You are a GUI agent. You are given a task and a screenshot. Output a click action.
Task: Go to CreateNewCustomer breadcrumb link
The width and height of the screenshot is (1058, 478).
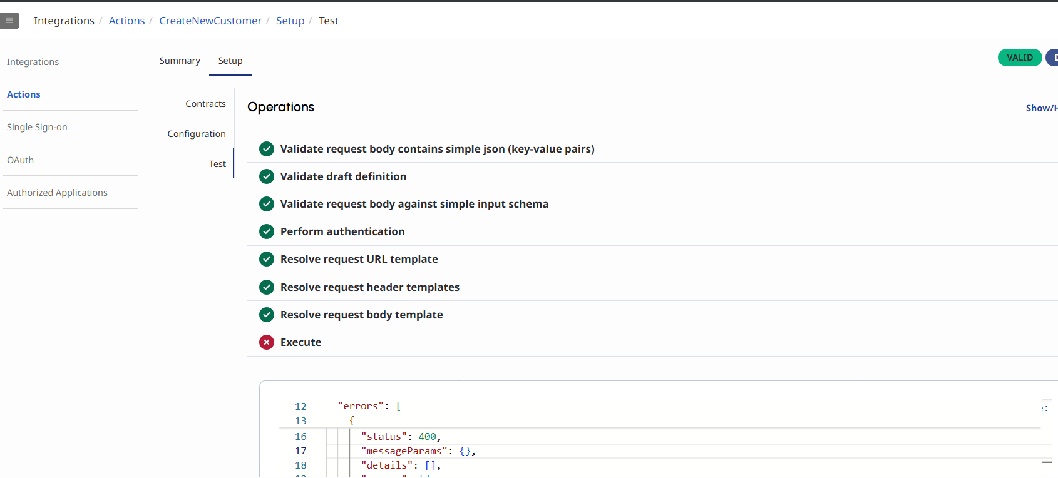tap(210, 21)
